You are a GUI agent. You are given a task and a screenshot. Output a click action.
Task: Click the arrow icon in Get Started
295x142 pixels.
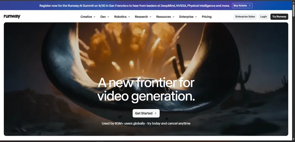click(156, 113)
